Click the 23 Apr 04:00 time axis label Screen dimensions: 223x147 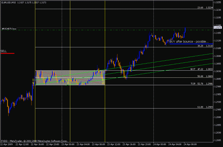tap(83, 145)
